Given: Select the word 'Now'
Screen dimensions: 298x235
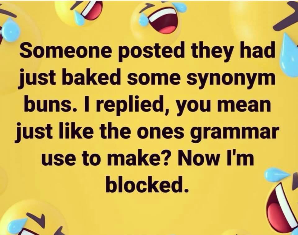Looking at the screenshot, I should (x=199, y=158).
